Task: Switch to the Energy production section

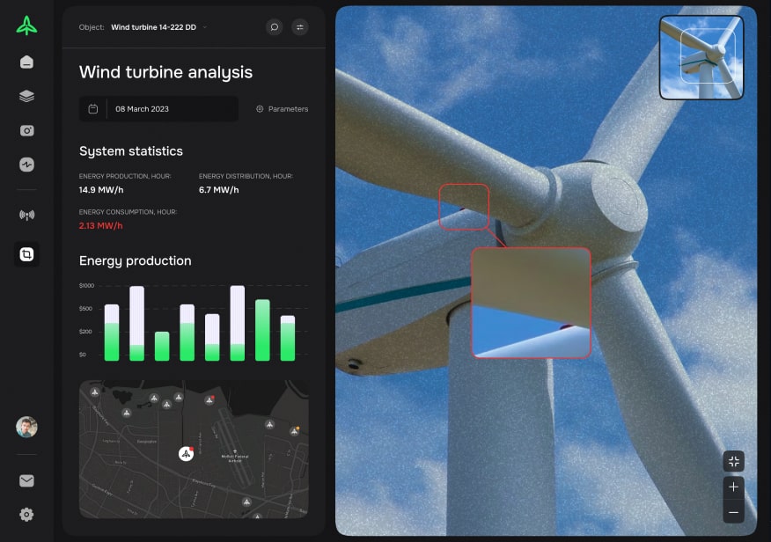Action: [136, 260]
